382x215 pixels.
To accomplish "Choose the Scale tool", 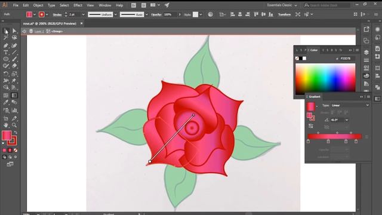I will click(14, 73).
